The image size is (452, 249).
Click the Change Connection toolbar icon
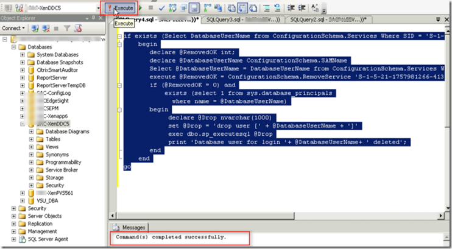pyautogui.click(x=19, y=8)
